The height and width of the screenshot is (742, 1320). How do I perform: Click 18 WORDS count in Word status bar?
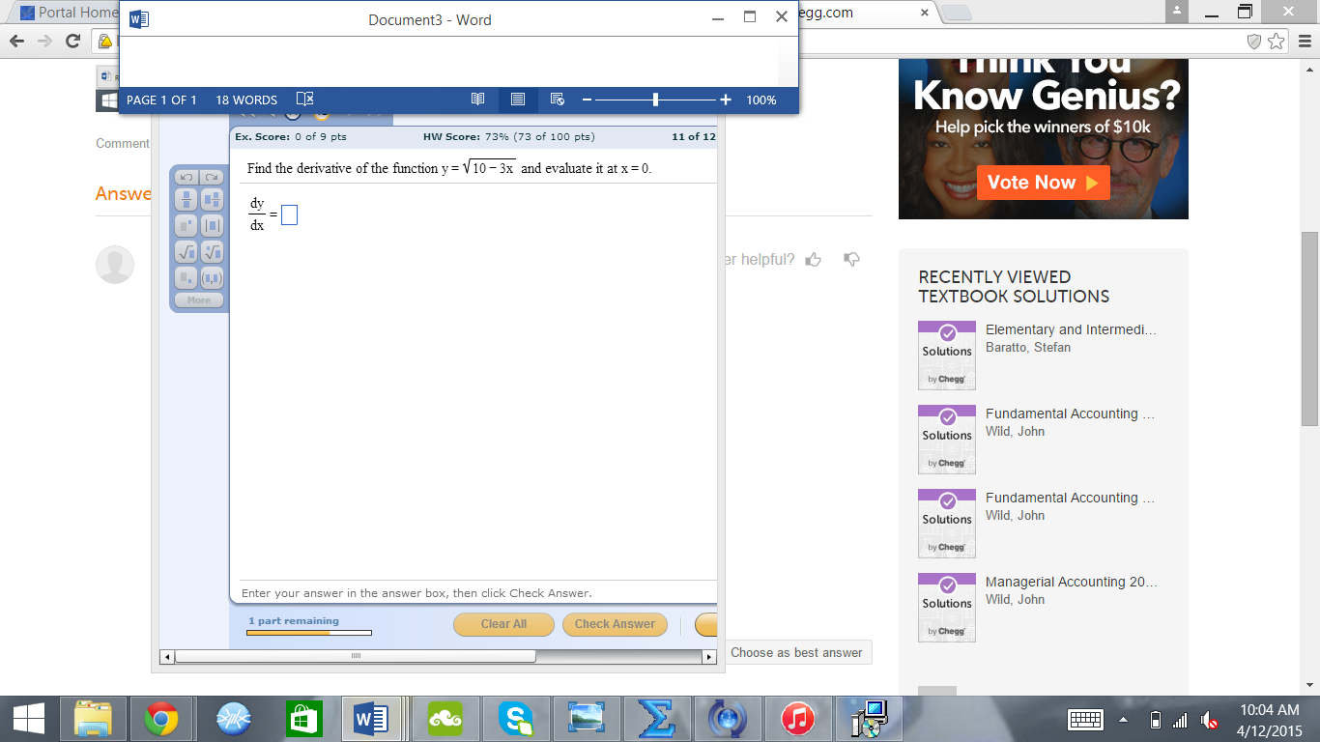pyautogui.click(x=246, y=100)
